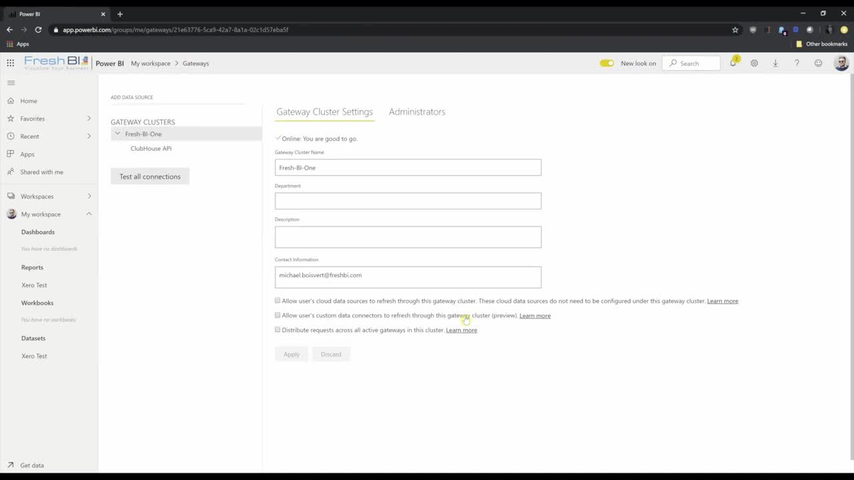Open the help question mark icon
854x480 pixels.
click(797, 63)
